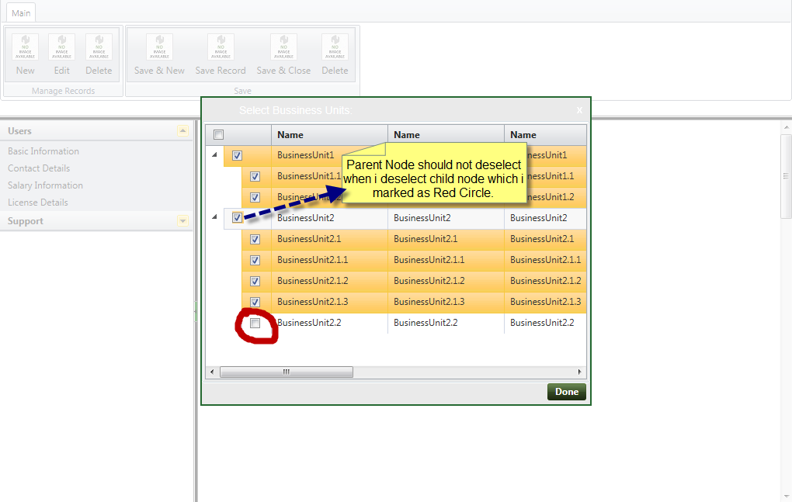Click the Done button
Viewport: 792px width, 502px height.
click(567, 392)
